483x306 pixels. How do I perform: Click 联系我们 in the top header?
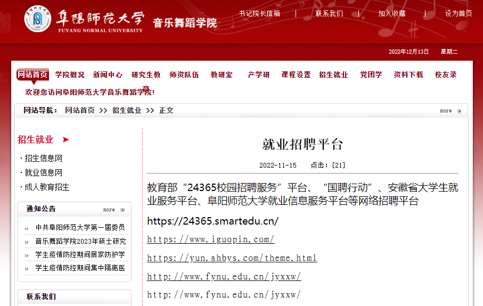[x=329, y=13]
